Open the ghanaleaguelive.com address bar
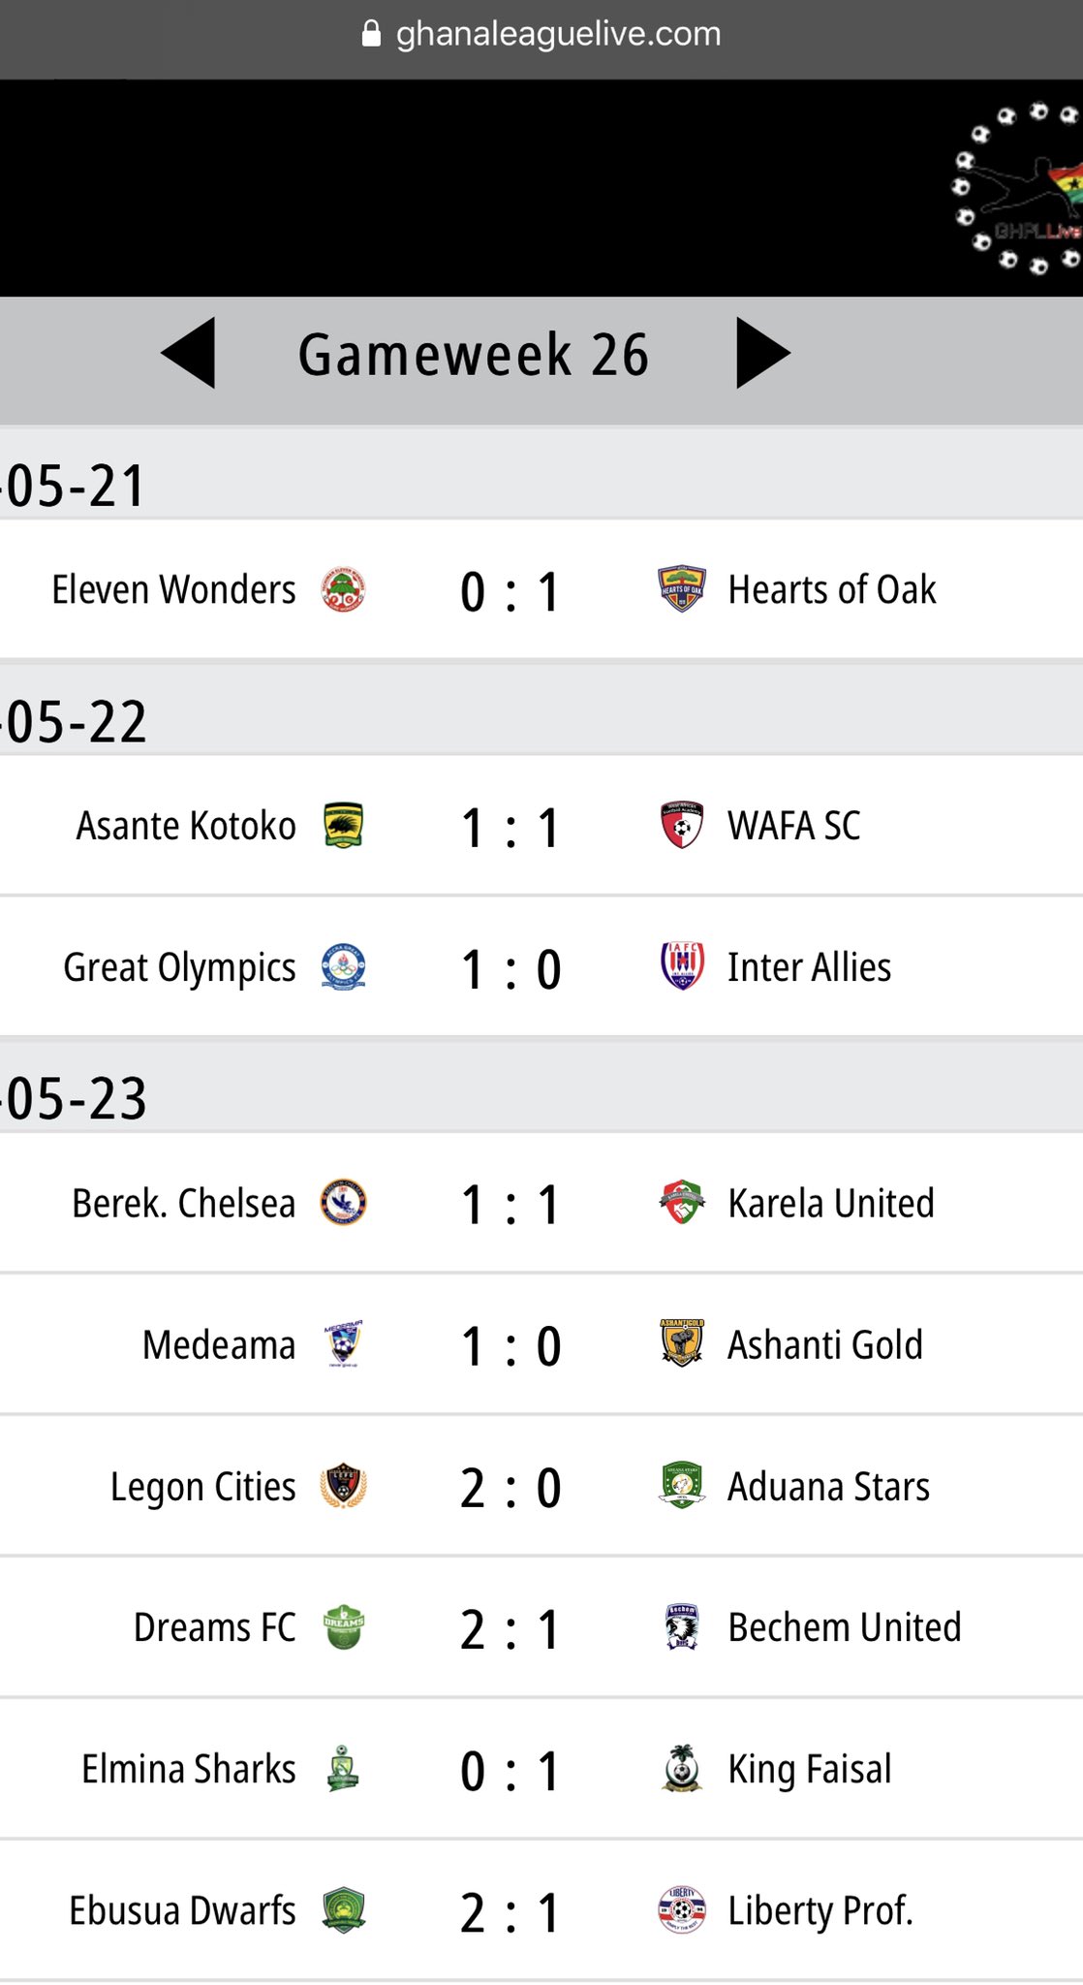1083x1985 pixels. point(541,35)
